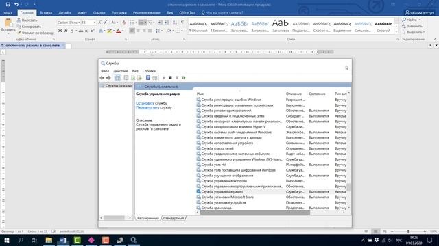439x246 pixels.
Task: Undo the last action in Word
Action: [16, 4]
